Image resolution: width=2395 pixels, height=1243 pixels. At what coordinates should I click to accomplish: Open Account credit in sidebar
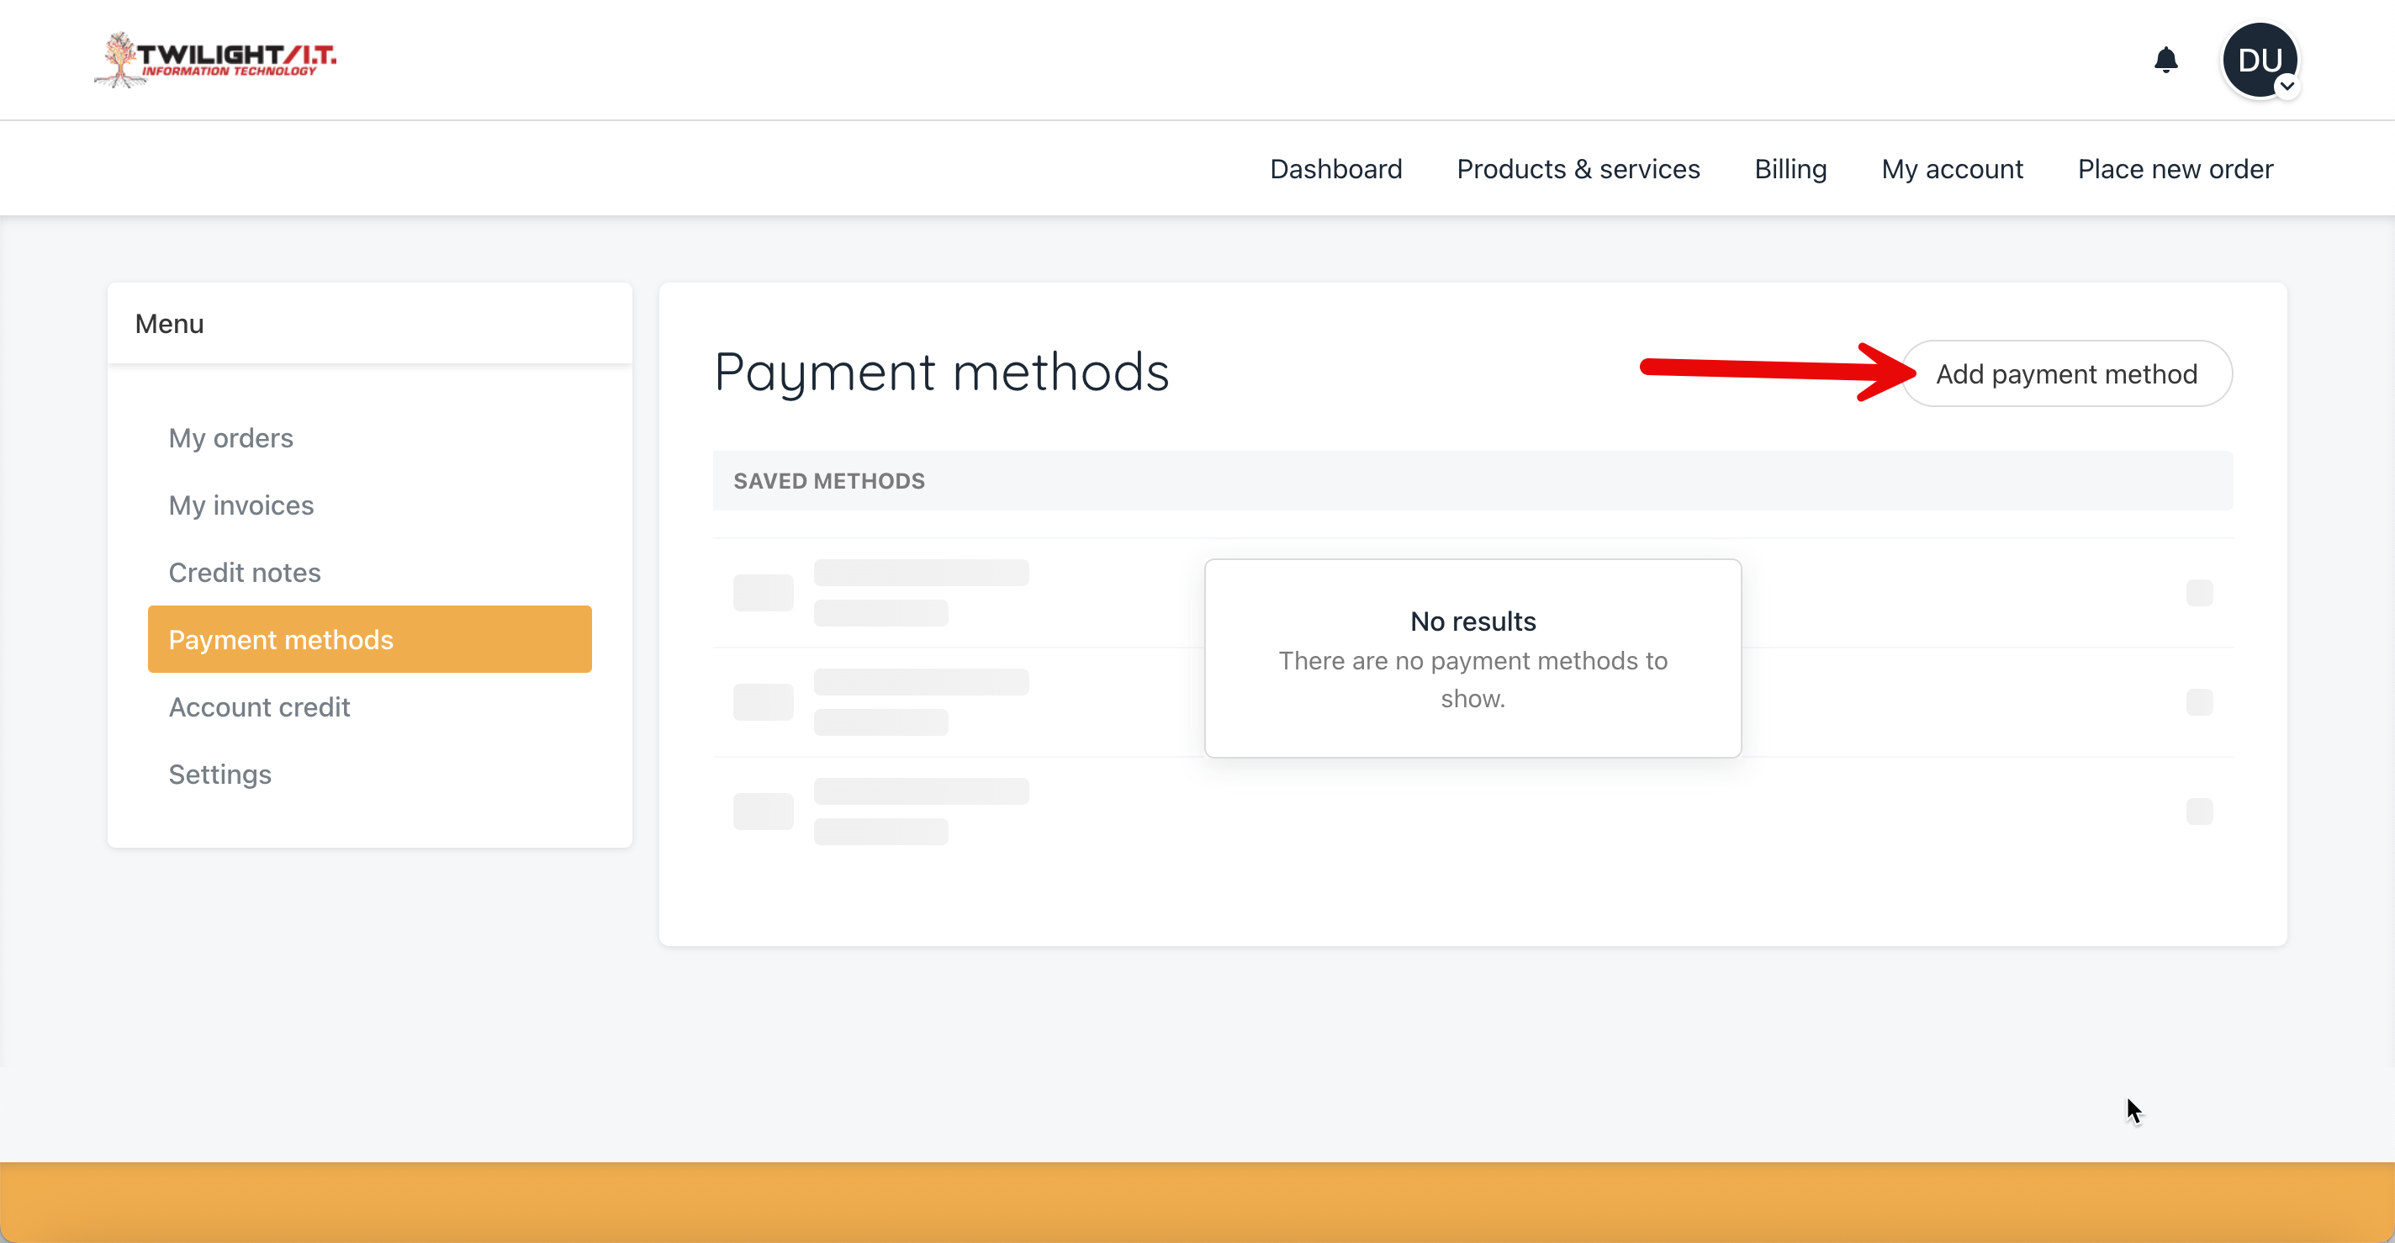259,707
